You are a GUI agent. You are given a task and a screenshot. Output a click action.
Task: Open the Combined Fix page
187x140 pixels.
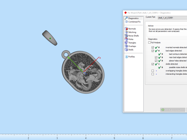tap(133, 22)
